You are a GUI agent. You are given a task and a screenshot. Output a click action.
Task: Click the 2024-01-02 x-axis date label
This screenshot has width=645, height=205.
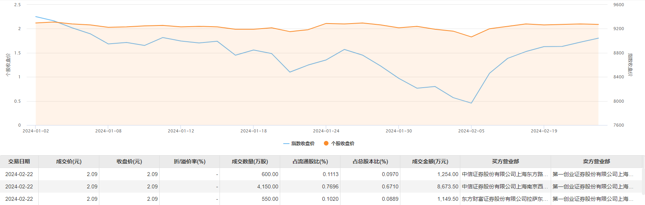tap(36, 131)
